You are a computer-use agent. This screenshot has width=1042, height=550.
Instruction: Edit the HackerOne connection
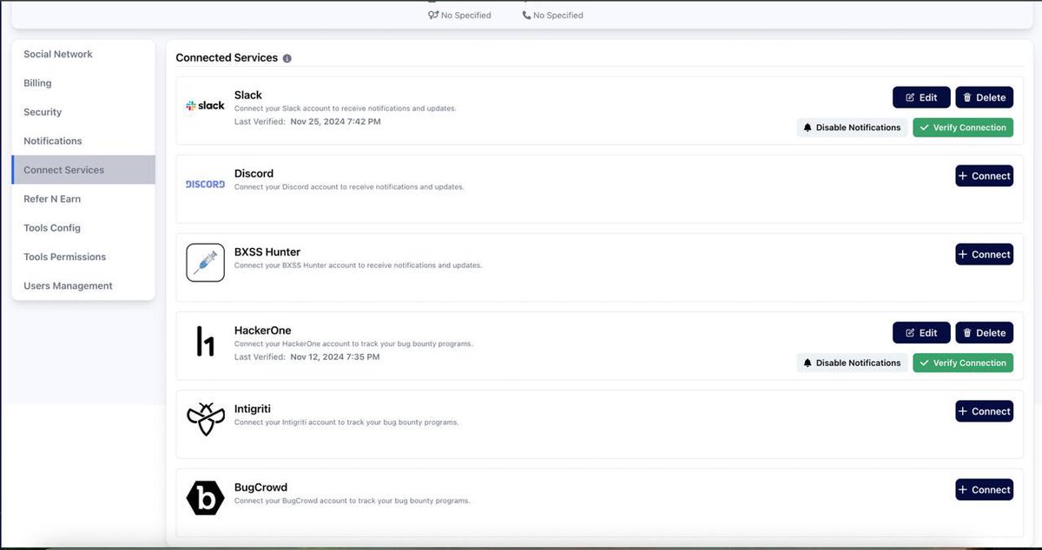click(x=921, y=332)
